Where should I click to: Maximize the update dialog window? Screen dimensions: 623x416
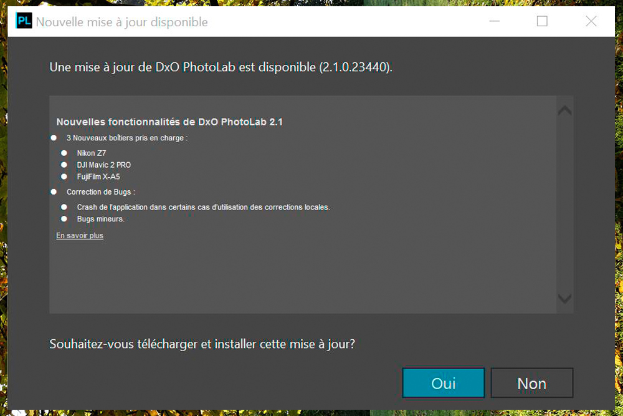tap(542, 21)
